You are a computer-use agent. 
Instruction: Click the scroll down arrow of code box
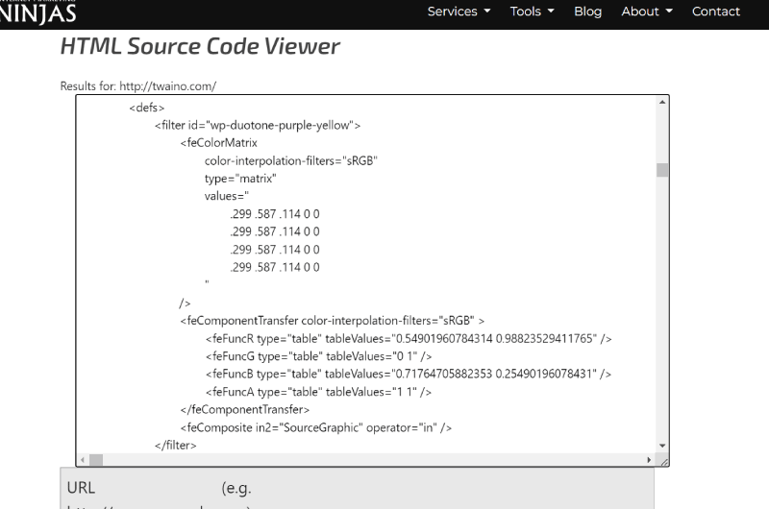662,446
